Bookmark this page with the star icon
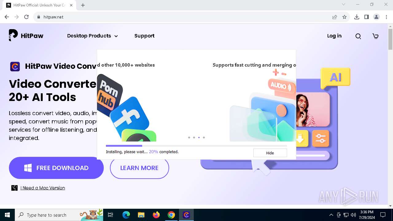The image size is (393, 221). (344, 17)
